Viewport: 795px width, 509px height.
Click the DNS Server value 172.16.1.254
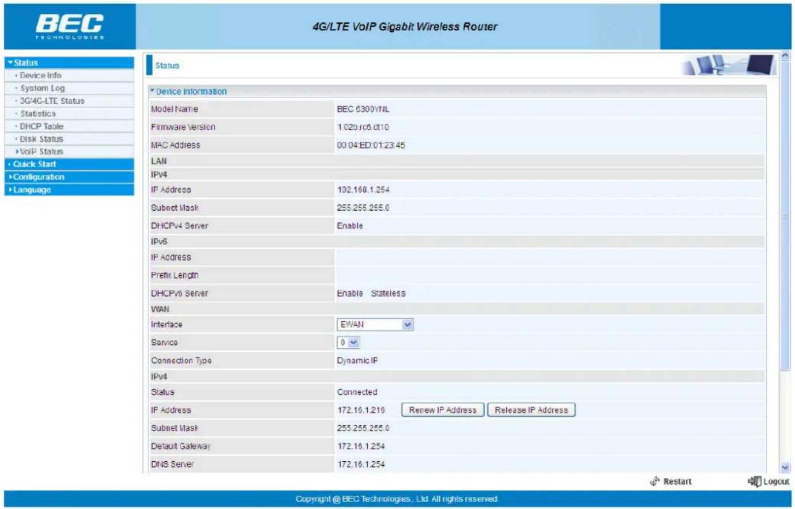361,464
